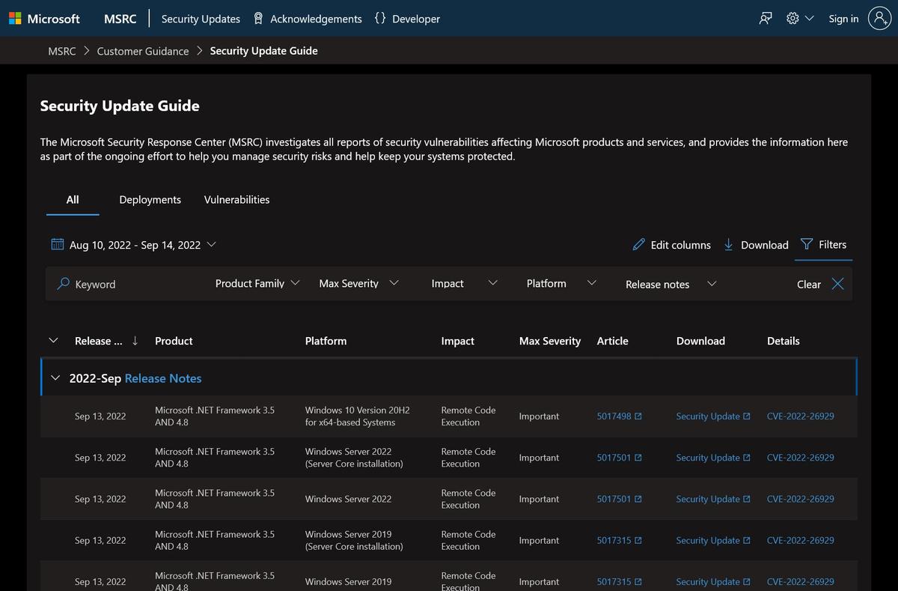This screenshot has height=591, width=898.
Task: Collapse all groups via header chevron
Action: [x=53, y=340]
